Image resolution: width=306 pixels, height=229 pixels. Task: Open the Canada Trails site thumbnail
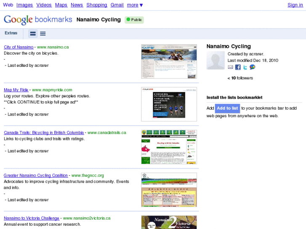tap(169, 147)
